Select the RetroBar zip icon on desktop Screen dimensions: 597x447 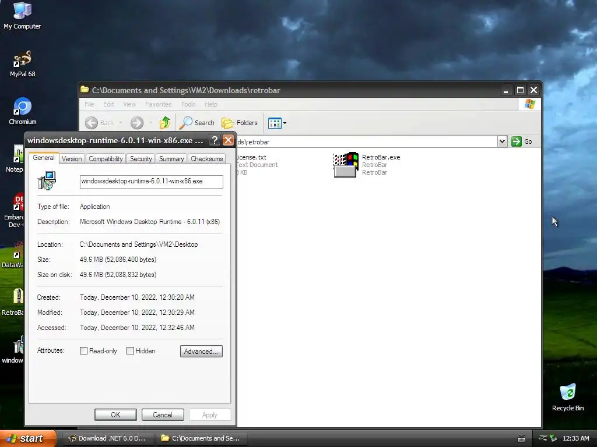[x=18, y=296]
